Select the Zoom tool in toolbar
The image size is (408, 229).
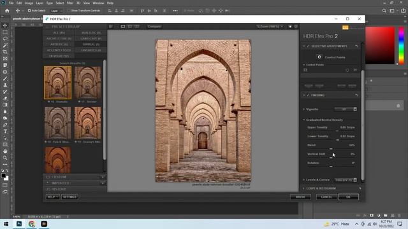tap(5, 158)
